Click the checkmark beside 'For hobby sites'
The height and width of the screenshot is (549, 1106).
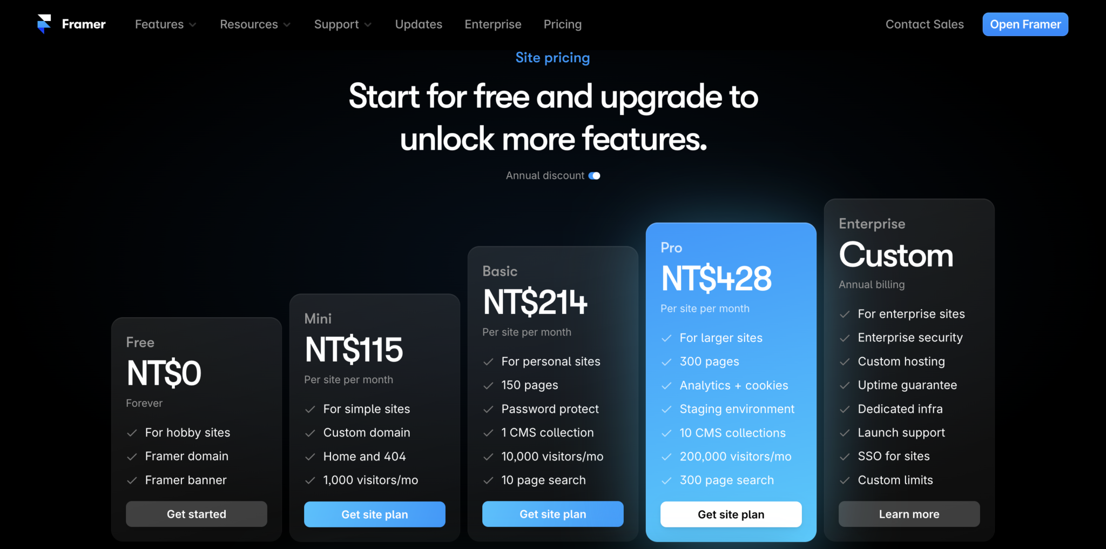click(132, 433)
